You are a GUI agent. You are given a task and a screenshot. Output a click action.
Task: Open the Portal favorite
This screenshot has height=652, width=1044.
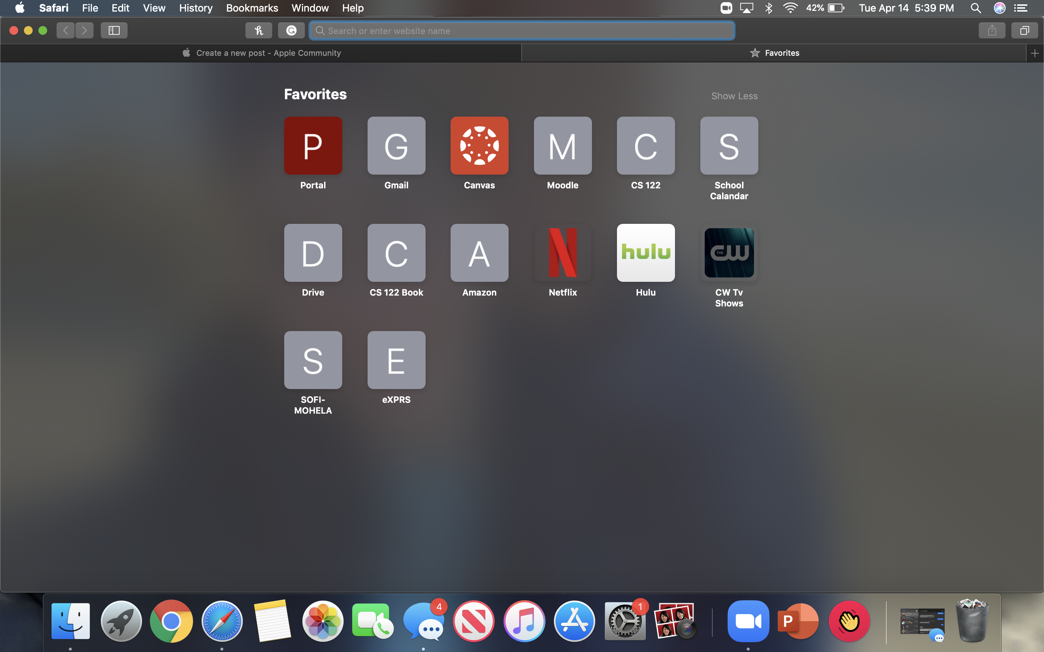(313, 146)
